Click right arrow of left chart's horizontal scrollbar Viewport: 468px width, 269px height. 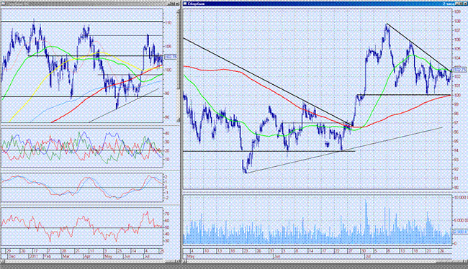(x=179, y=262)
